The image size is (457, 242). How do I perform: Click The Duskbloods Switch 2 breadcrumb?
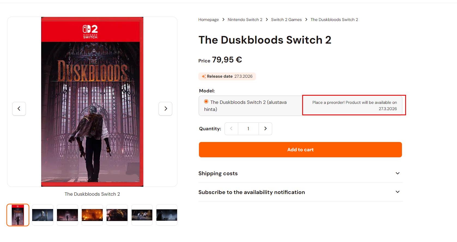pyautogui.click(x=334, y=20)
